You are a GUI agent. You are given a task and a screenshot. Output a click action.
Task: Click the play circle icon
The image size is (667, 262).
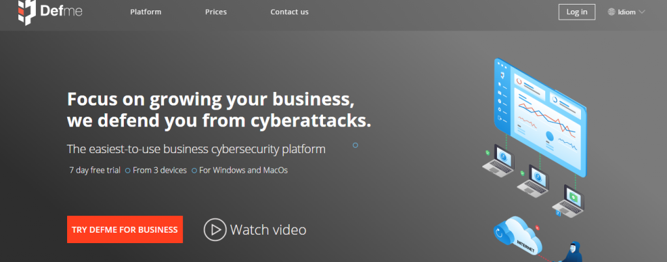(214, 229)
